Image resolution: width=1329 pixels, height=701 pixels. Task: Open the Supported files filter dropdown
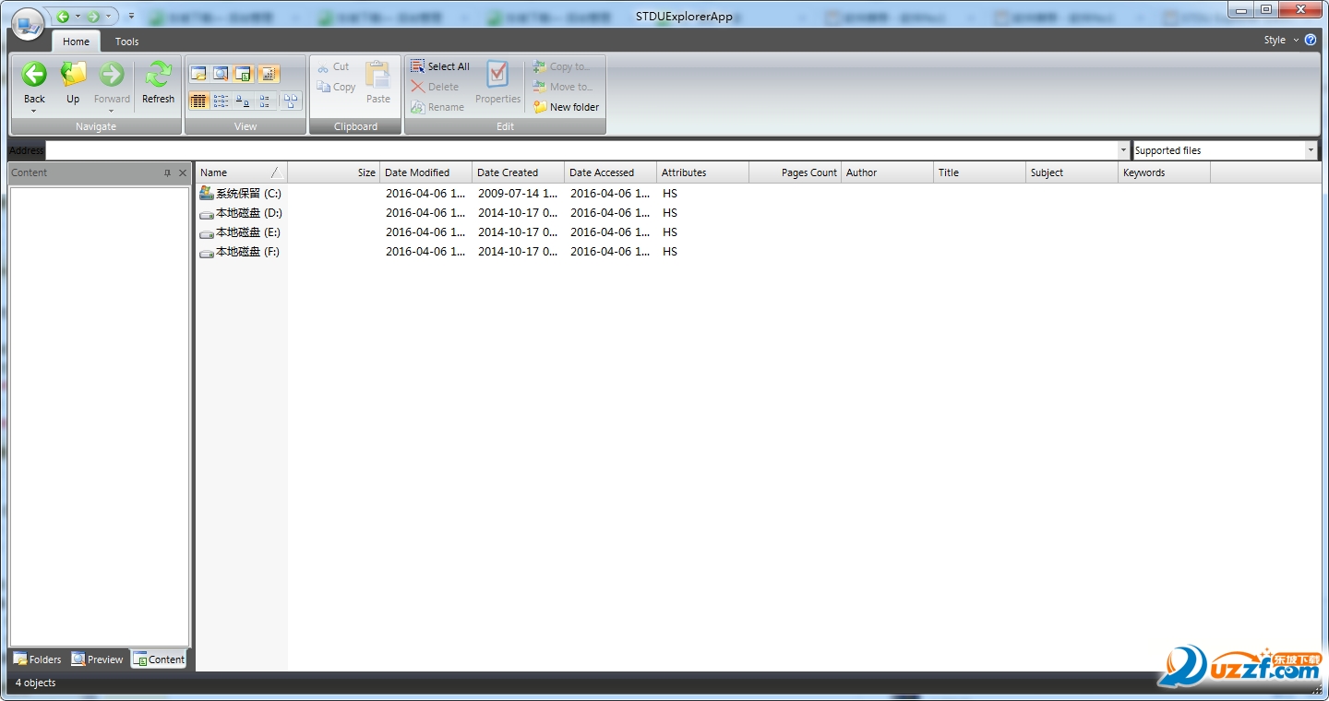pos(1311,150)
